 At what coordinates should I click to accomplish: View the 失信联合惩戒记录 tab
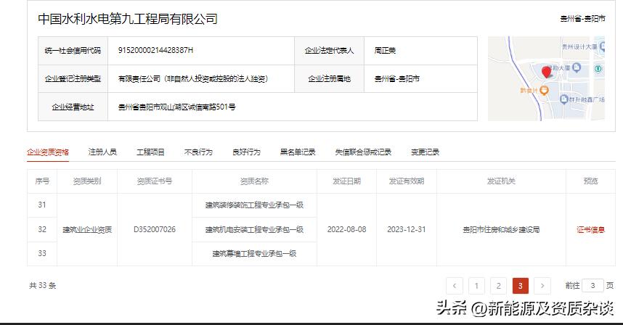363,152
